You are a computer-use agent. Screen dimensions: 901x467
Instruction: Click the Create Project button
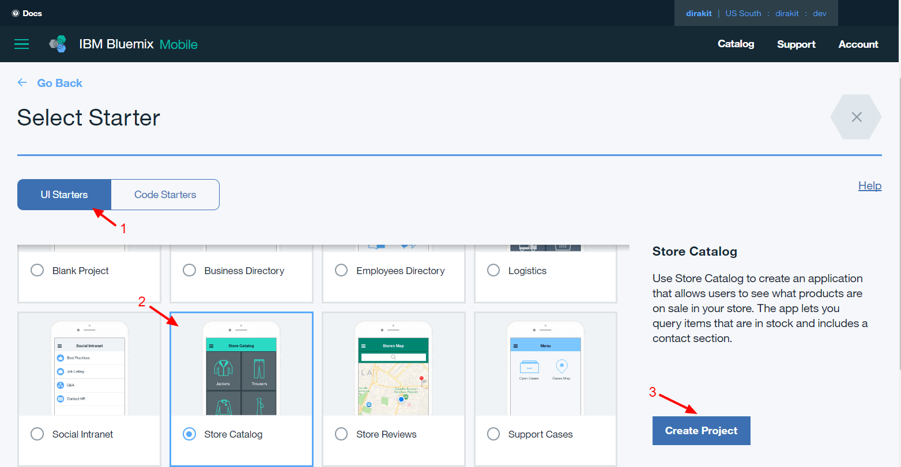tap(701, 431)
